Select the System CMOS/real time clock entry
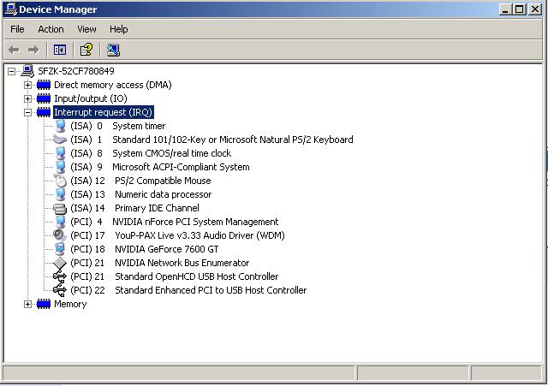The image size is (548, 386). pos(171,153)
